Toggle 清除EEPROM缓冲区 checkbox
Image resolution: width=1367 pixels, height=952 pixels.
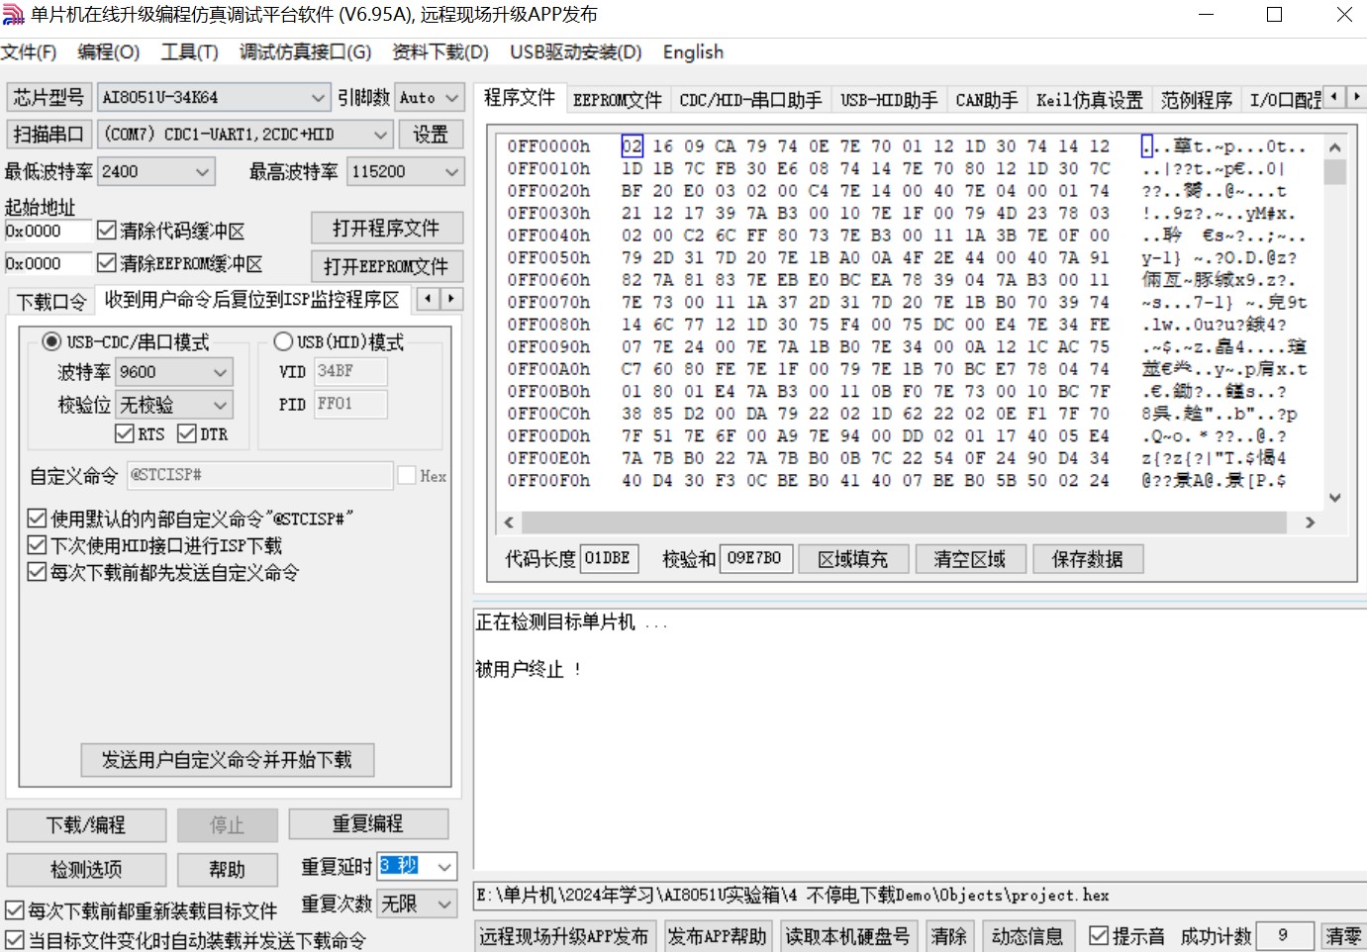107,263
